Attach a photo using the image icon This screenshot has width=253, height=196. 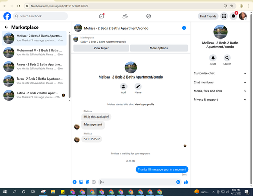click(x=81, y=182)
